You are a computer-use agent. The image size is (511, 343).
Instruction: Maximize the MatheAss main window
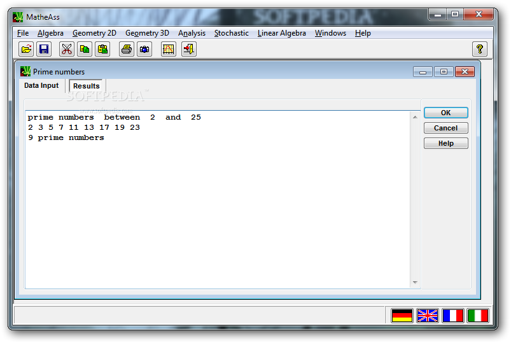click(x=455, y=15)
